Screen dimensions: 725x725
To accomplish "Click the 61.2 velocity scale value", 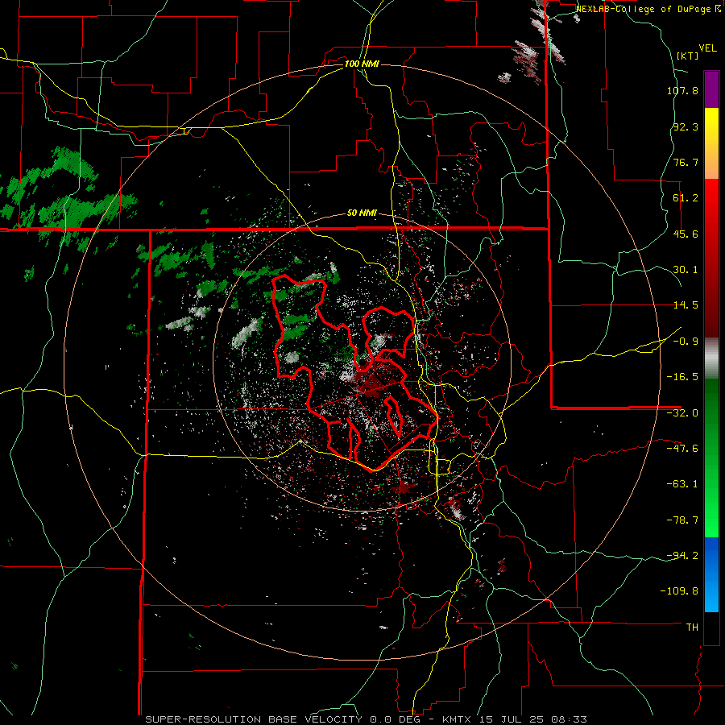I will 686,198.
